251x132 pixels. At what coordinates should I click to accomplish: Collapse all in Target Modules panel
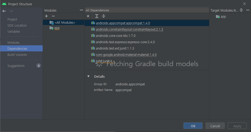click(x=241, y=10)
